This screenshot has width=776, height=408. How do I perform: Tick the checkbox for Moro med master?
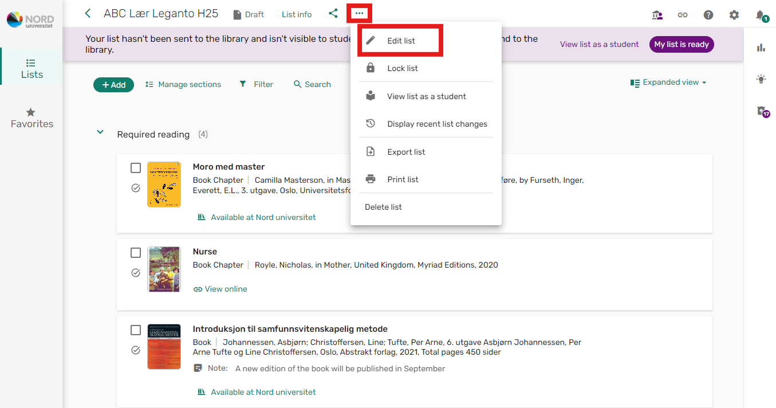(x=136, y=168)
